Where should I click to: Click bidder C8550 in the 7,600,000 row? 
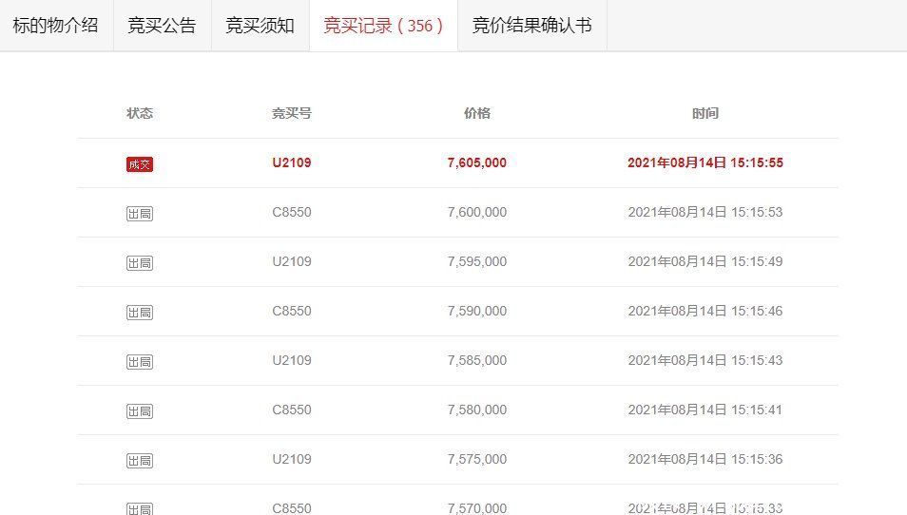coord(292,212)
